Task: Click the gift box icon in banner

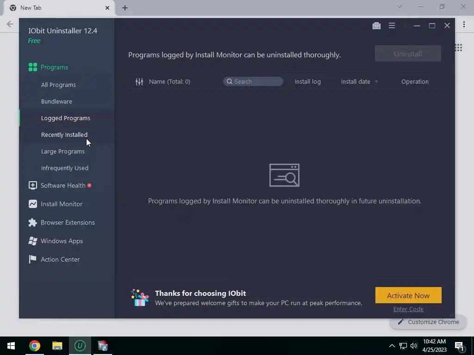Action: [x=140, y=298]
